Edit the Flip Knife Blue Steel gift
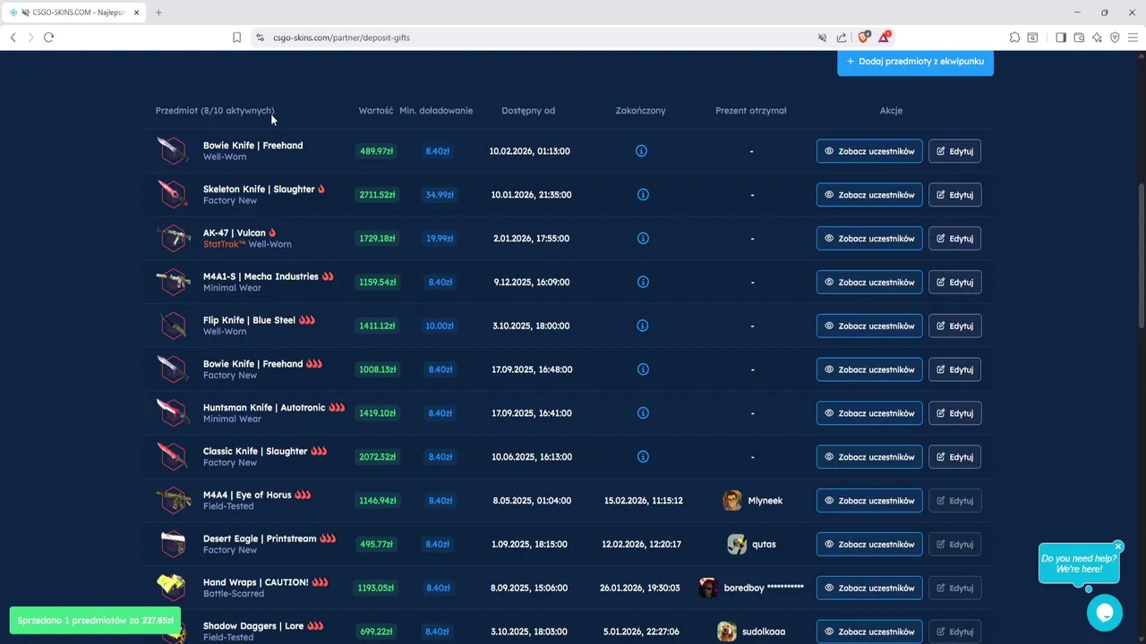Screen dimensions: 1146x644 click(954, 326)
